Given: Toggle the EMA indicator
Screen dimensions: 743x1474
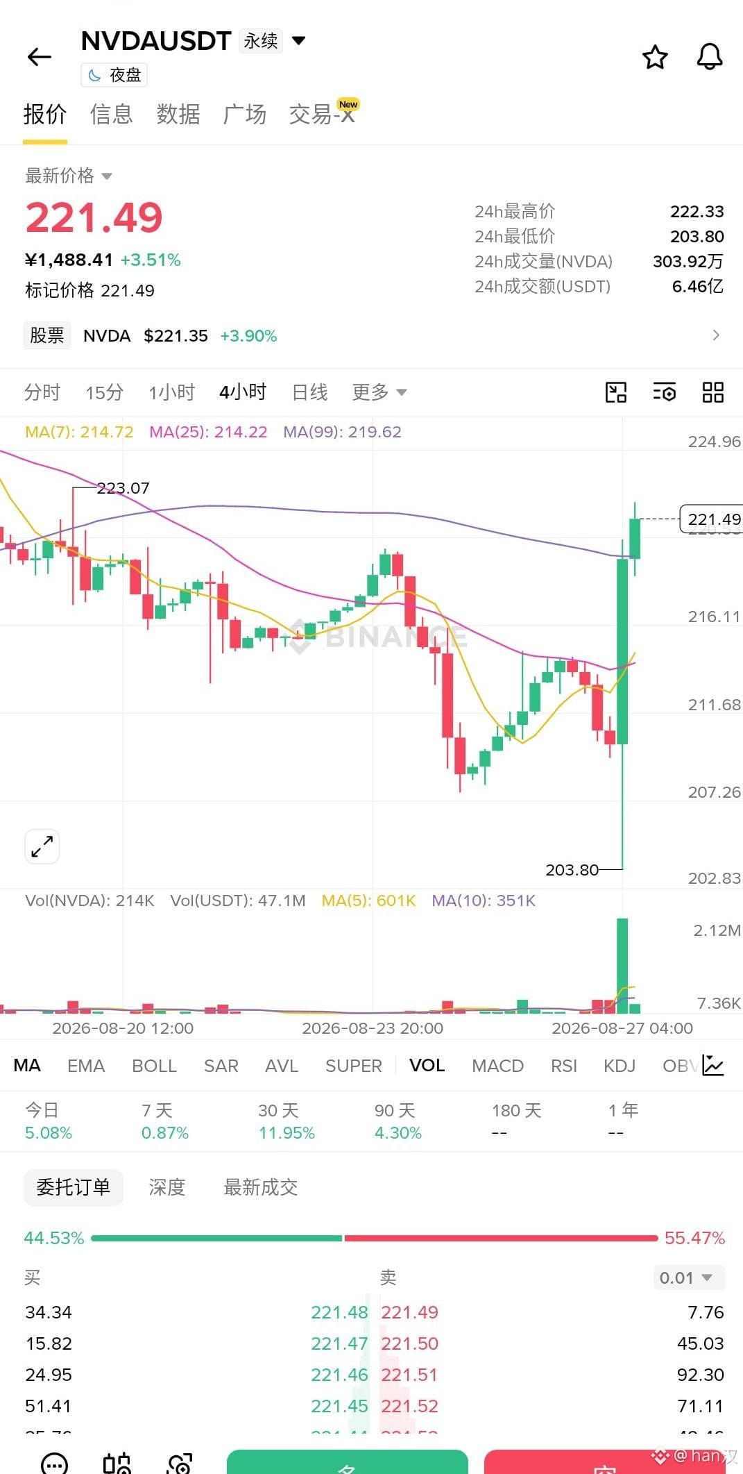Looking at the screenshot, I should (x=86, y=1065).
